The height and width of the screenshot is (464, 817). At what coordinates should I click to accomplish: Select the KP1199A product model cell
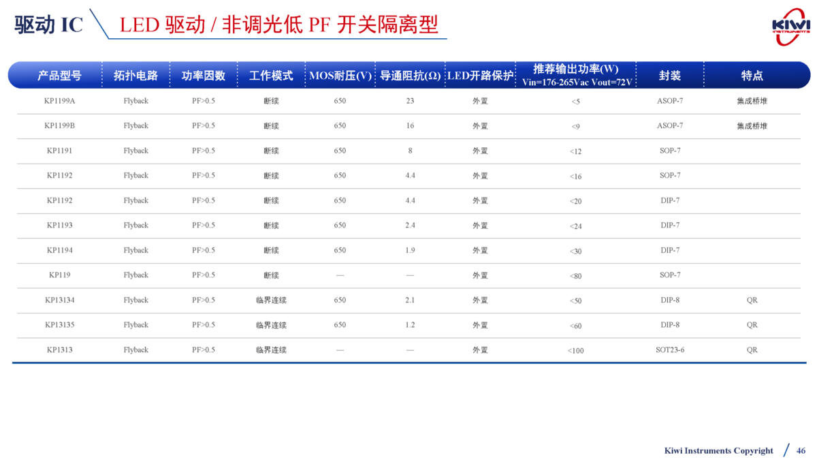[x=59, y=101]
